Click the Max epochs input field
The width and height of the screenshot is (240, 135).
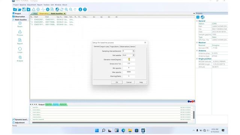point(129,72)
